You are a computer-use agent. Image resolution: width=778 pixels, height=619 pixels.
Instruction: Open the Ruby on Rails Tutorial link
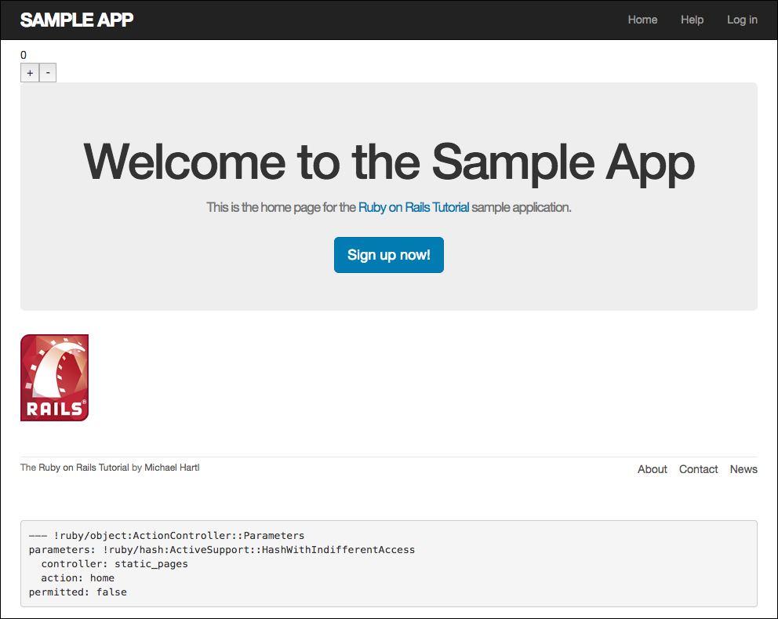point(413,207)
